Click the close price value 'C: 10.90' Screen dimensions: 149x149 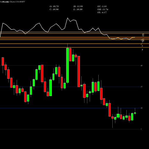(54, 10)
